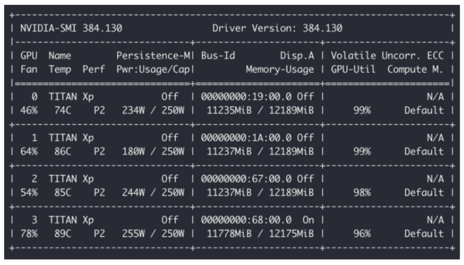
Task: Click the '78%' fan speed value
Action: pos(29,234)
